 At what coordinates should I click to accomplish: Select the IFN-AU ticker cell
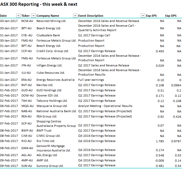[x=26, y=65]
